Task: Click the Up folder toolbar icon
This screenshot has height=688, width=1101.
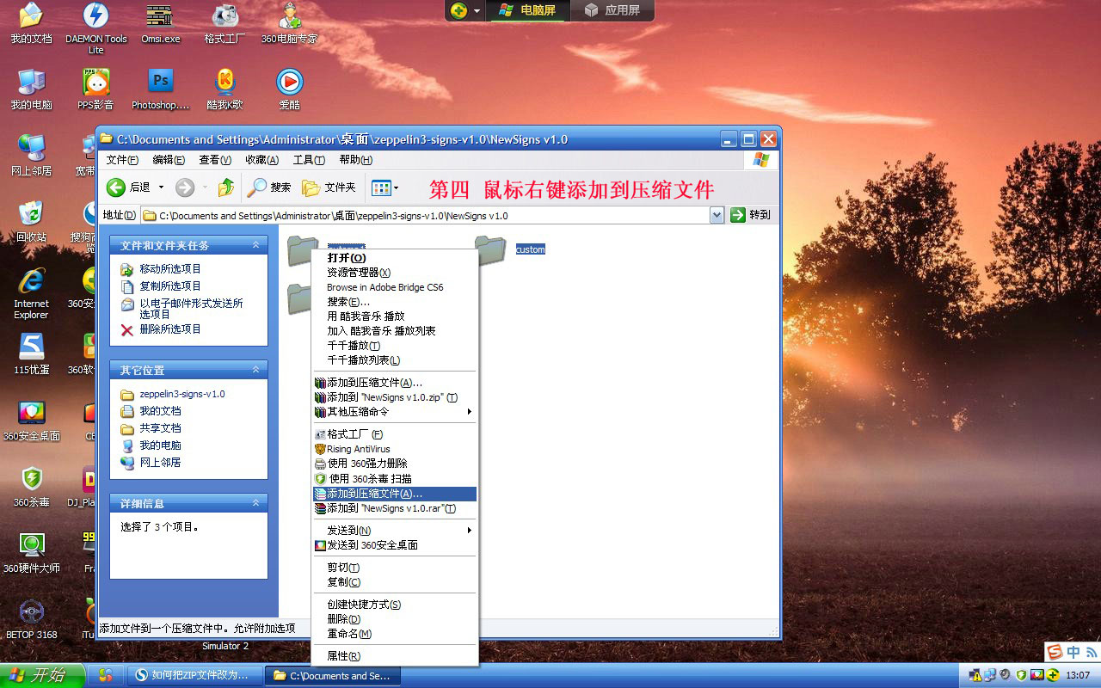Action: coord(226,187)
